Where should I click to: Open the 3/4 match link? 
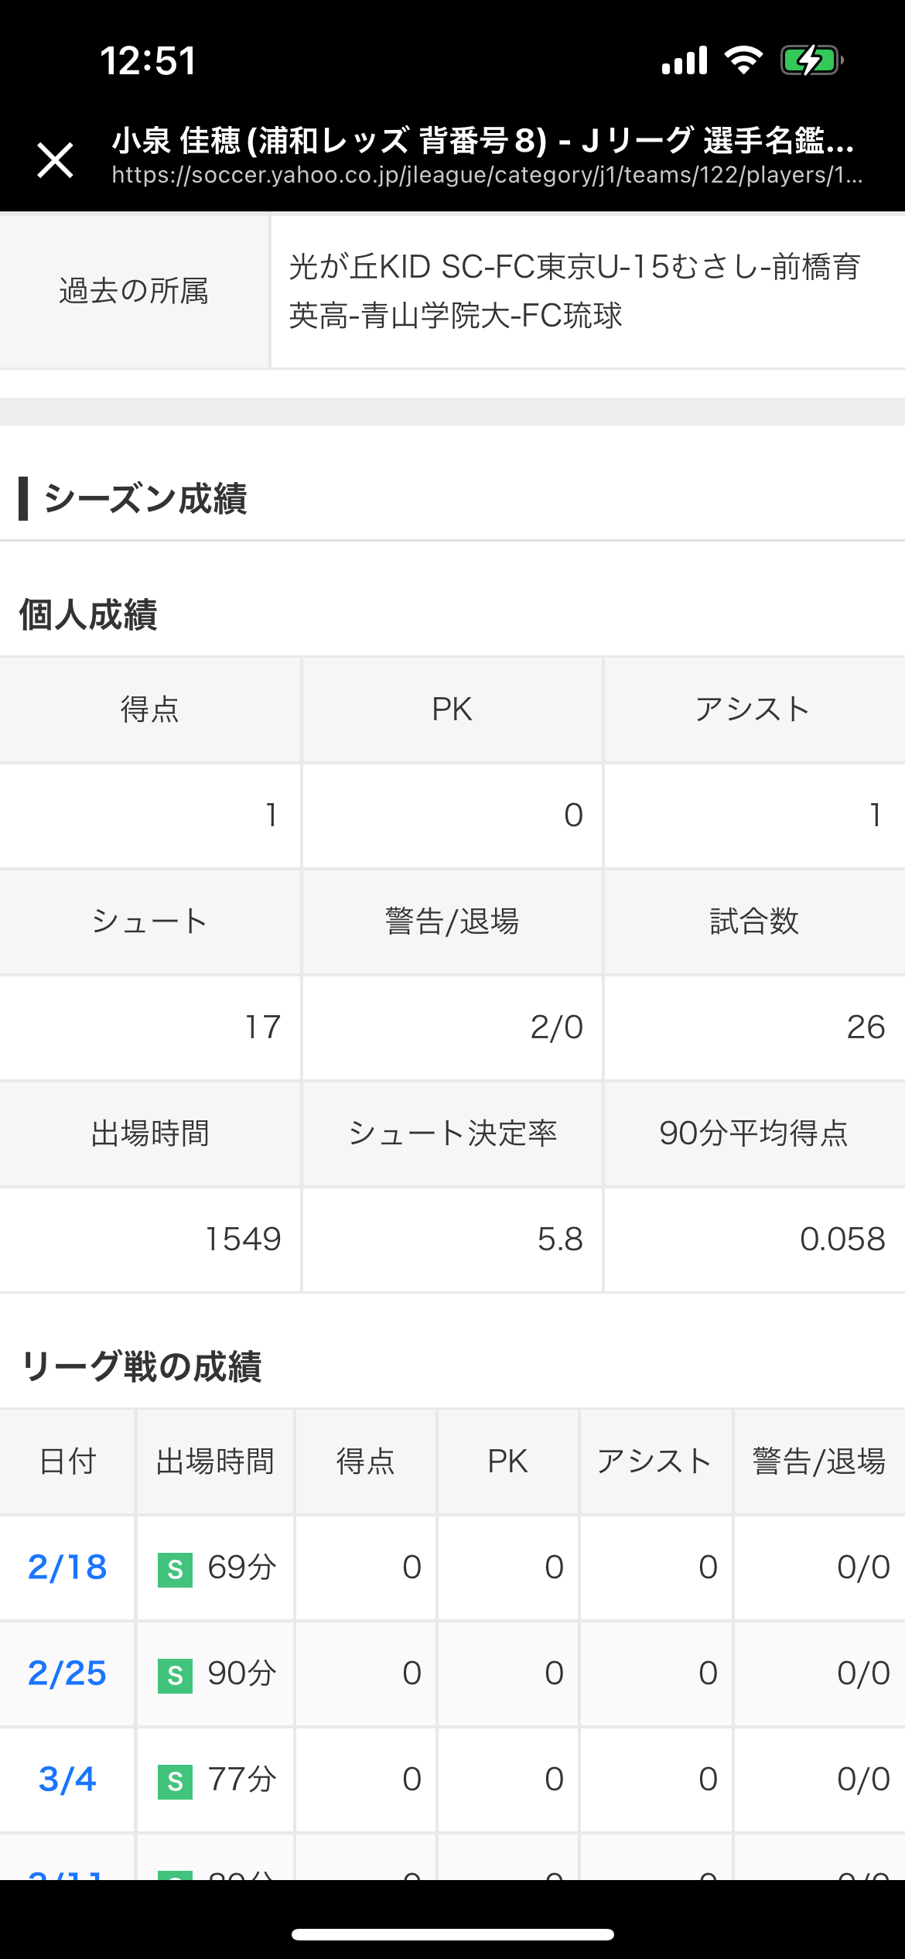click(67, 1780)
